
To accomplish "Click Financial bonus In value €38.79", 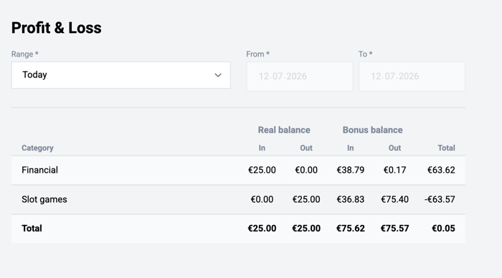I will point(351,171).
